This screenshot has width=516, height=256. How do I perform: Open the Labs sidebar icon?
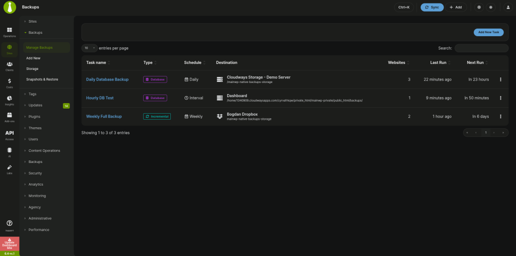(10, 169)
